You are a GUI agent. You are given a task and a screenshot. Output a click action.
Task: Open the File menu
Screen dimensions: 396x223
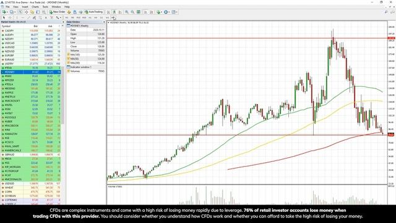pyautogui.click(x=7, y=7)
